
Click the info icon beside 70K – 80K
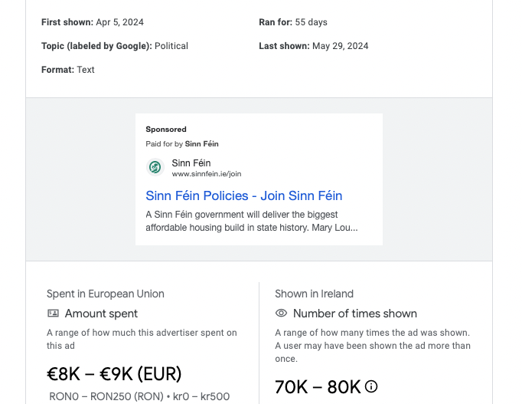click(x=372, y=386)
